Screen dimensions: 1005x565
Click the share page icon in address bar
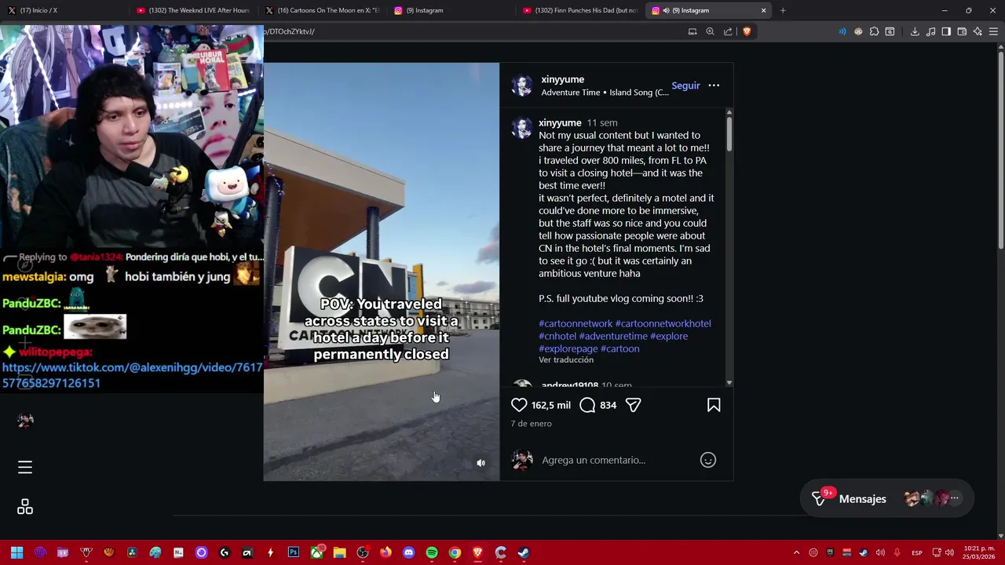click(x=728, y=31)
